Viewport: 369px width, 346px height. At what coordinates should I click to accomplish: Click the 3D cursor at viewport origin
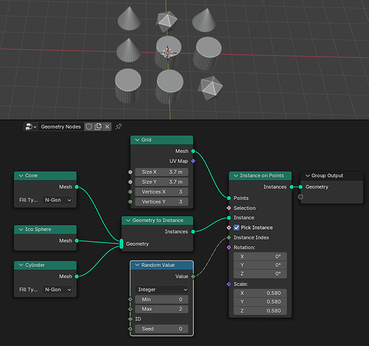coord(168,53)
